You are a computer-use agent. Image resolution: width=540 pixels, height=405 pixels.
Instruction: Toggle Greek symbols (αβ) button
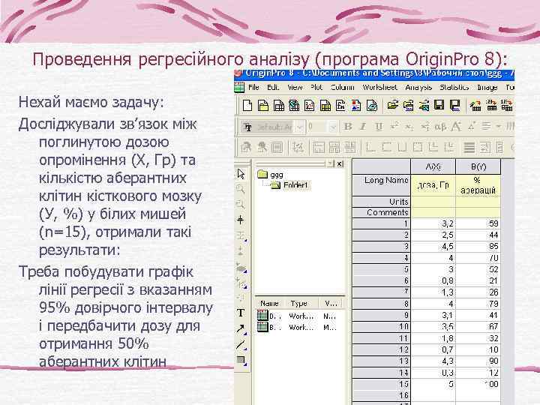[x=440, y=127]
